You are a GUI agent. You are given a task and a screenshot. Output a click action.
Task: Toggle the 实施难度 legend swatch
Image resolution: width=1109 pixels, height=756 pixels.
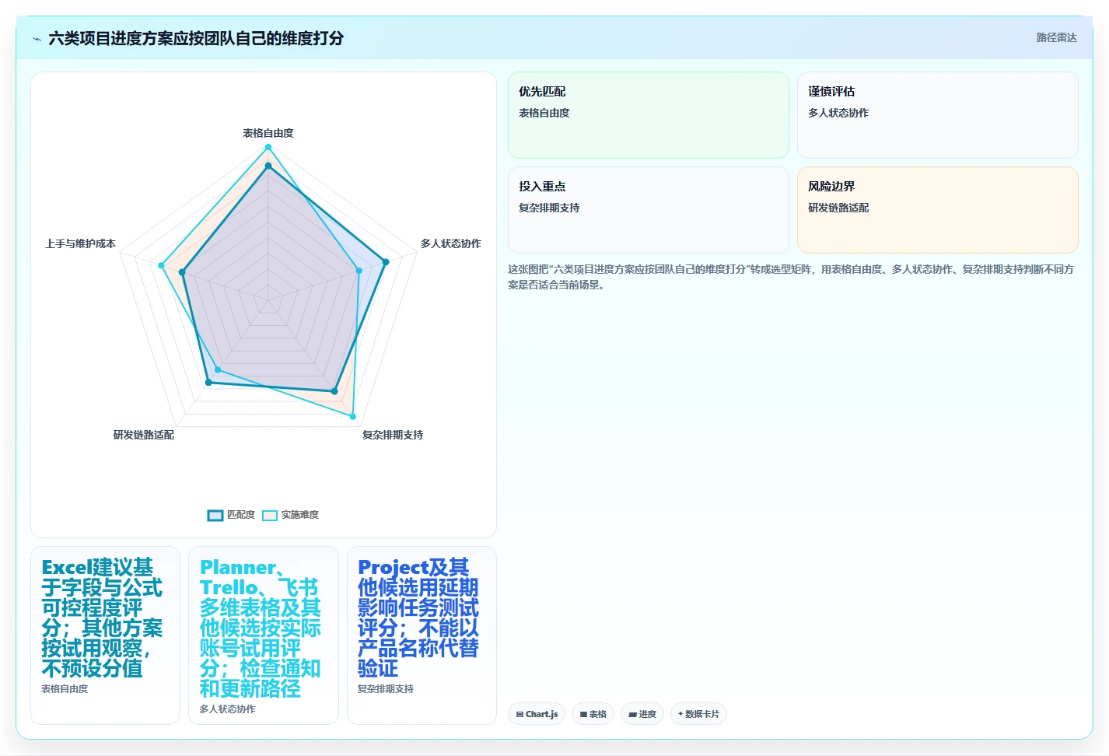click(270, 515)
